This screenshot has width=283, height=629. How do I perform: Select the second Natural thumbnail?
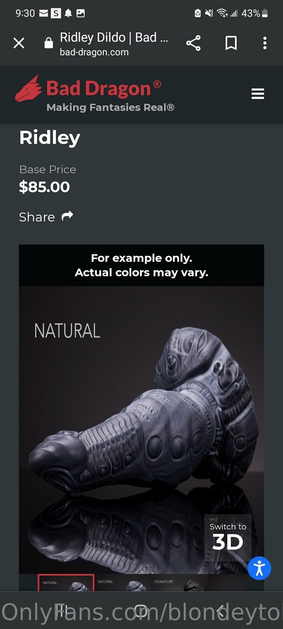pyautogui.click(x=123, y=583)
